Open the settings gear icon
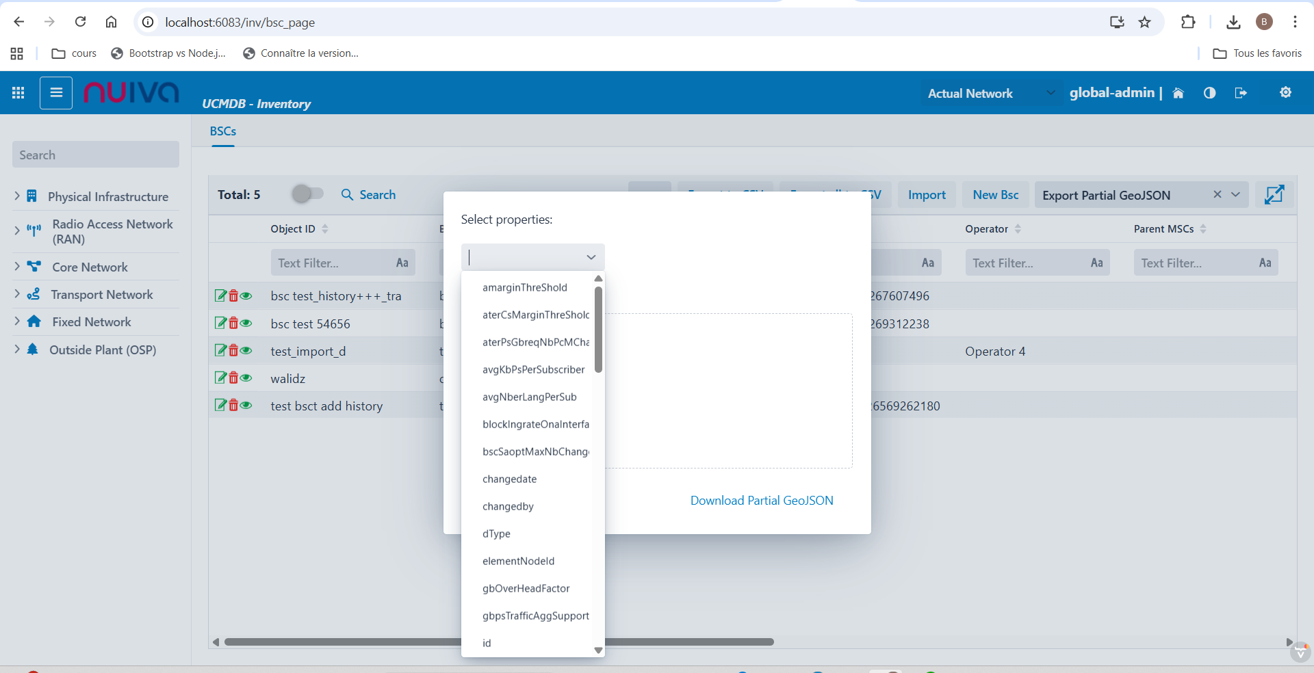Image resolution: width=1314 pixels, height=673 pixels. [x=1285, y=92]
